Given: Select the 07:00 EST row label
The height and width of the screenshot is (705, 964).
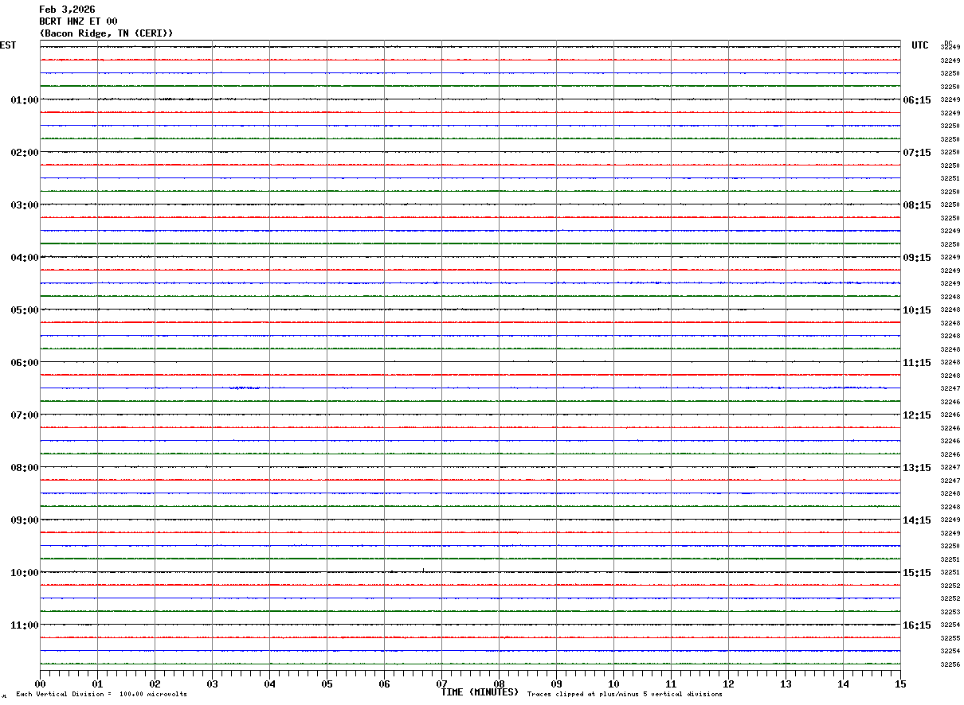Looking at the screenshot, I should [25, 415].
